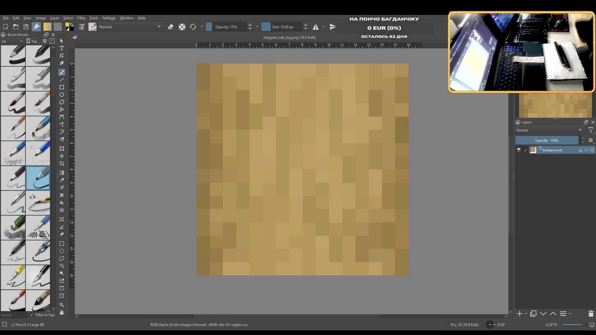This screenshot has width=596, height=335.
Task: Toggle alpha inheritance on the Background layer
Action: coord(586,150)
